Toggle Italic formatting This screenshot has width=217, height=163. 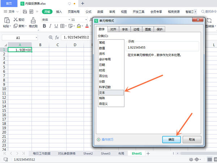point(50,26)
